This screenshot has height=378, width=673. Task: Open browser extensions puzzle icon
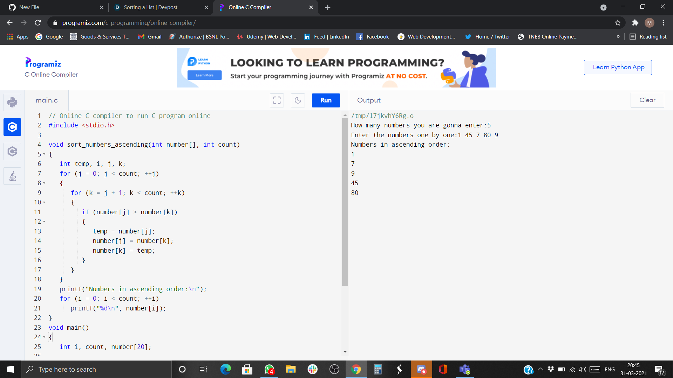coord(635,23)
